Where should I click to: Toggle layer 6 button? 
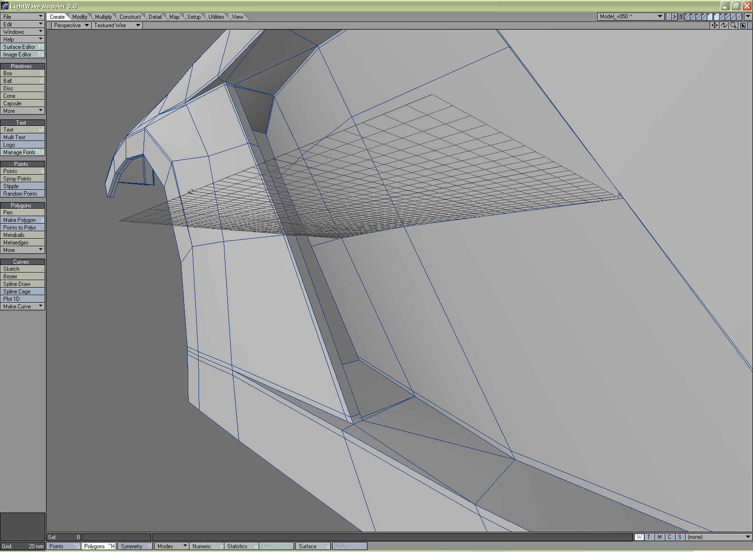716,16
